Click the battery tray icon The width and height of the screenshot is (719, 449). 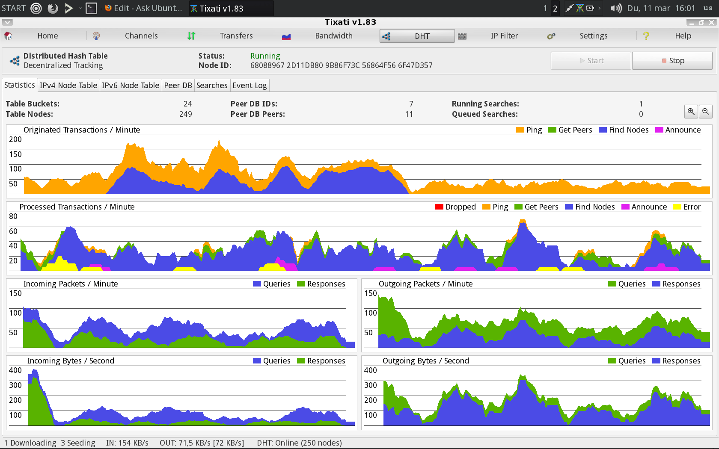[590, 8]
